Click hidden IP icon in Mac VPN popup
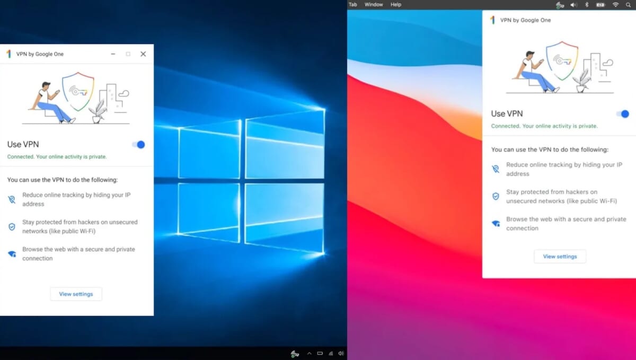The image size is (636, 360). click(x=496, y=169)
